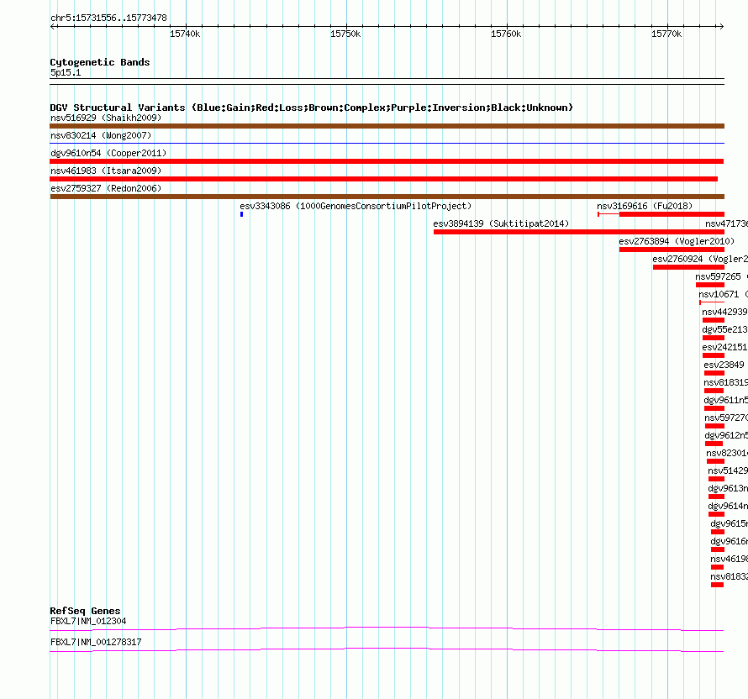Click the thin blue line under nsv830214
The width and height of the screenshot is (748, 699).
click(x=387, y=143)
